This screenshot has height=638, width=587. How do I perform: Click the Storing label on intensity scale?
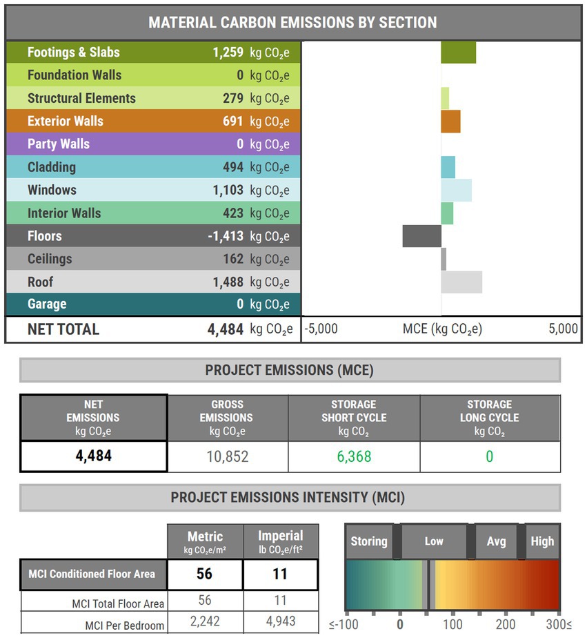point(369,541)
